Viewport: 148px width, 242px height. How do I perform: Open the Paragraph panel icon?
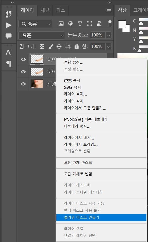coord(9,63)
